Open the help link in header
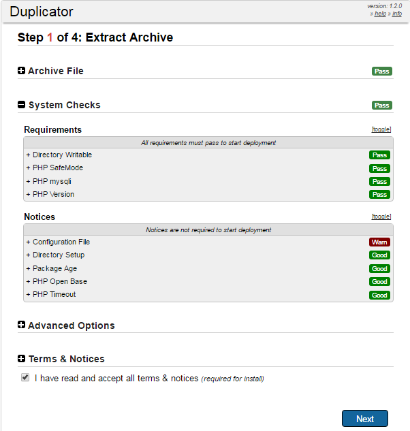 [380, 14]
